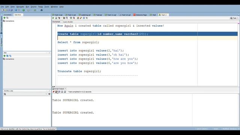This screenshot has height=135, width=240.
Task: Click the Run Statement green play icon
Action: pyautogui.click(x=53, y=18)
